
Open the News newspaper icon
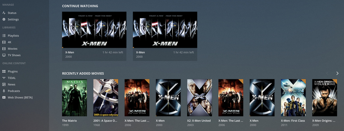[x=4, y=84]
